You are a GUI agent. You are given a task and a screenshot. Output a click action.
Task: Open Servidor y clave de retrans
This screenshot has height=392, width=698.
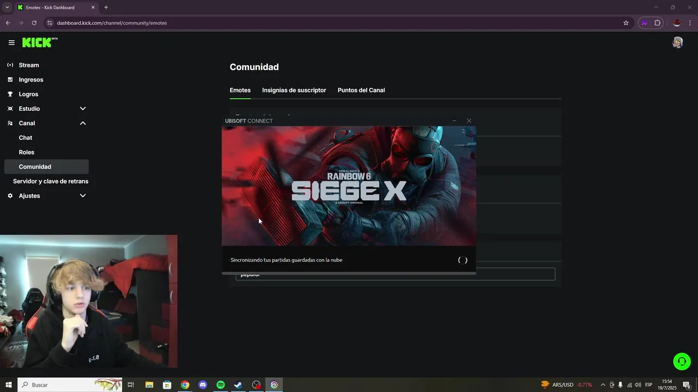click(x=51, y=181)
